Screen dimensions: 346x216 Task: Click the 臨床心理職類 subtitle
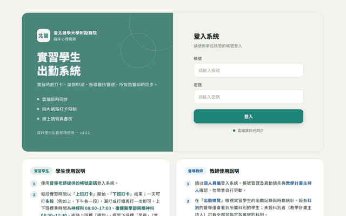point(65,39)
